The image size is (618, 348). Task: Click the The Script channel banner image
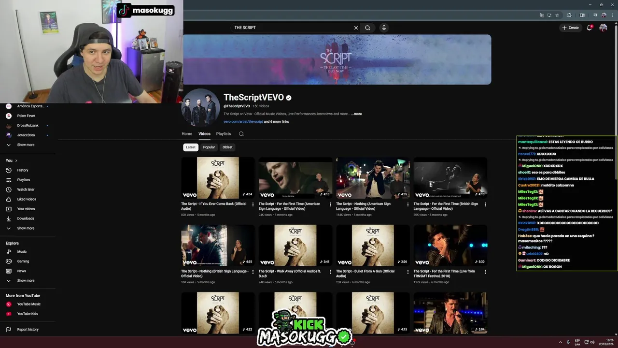(337, 59)
